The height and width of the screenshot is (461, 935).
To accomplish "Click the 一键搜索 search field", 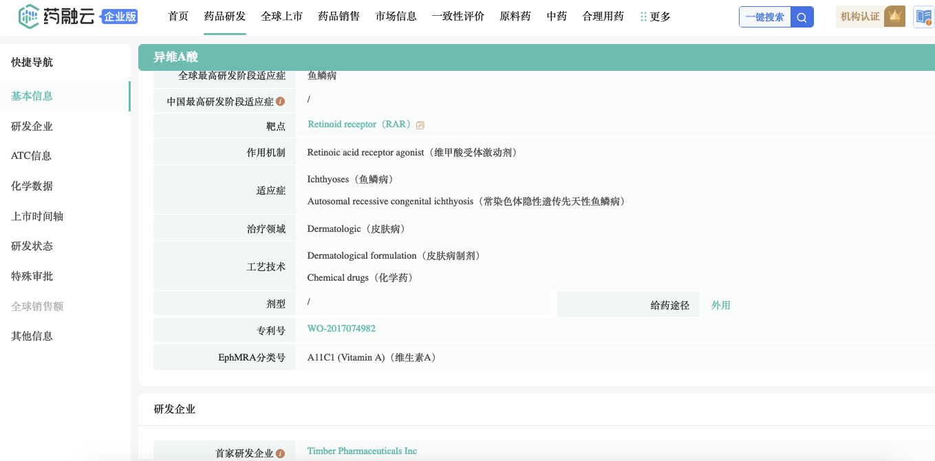I will coord(765,17).
